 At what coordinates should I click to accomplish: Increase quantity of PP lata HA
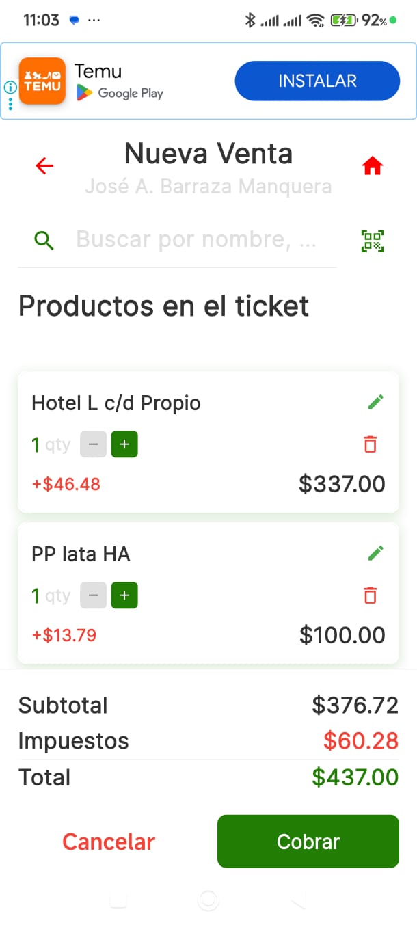(124, 595)
